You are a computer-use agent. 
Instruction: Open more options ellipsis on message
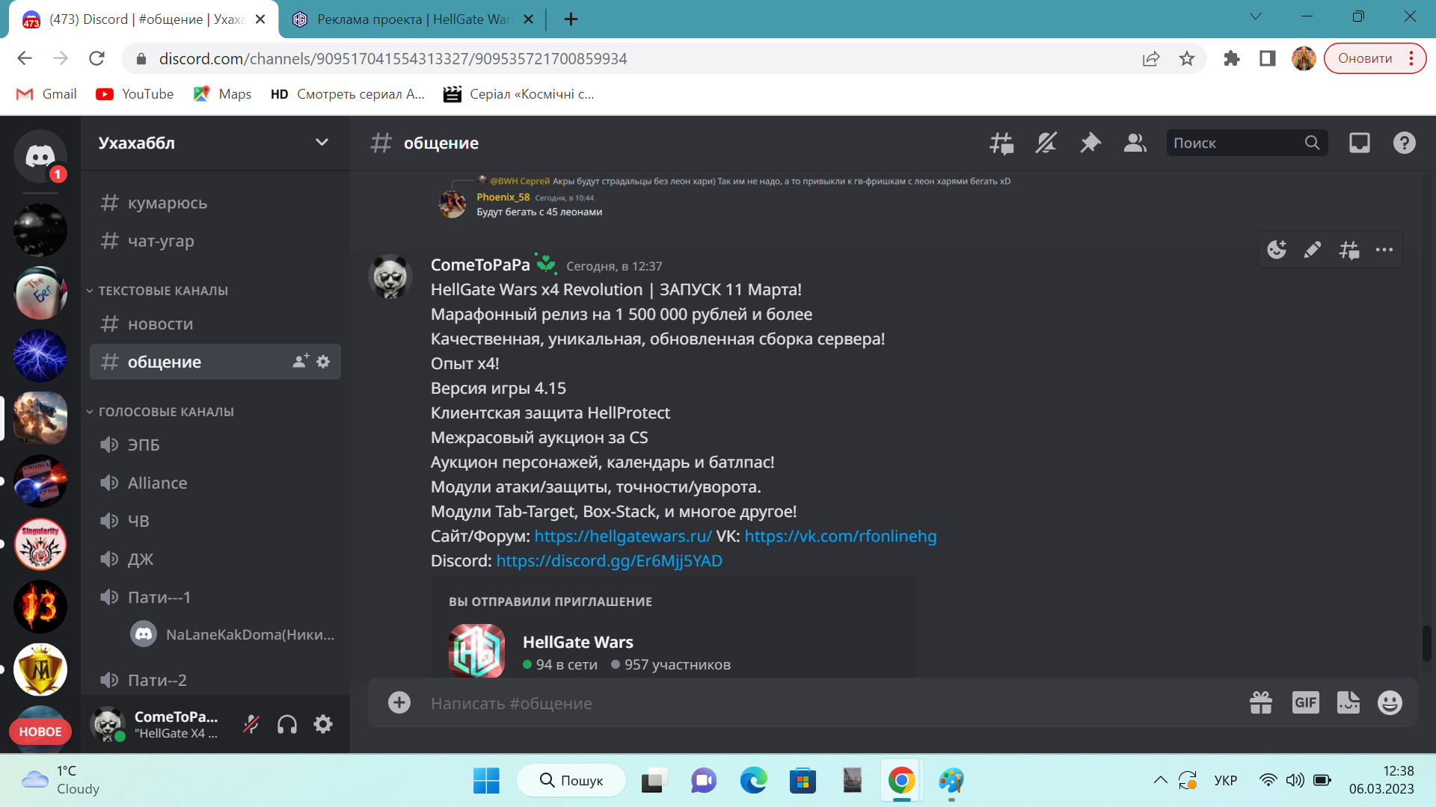click(x=1384, y=250)
